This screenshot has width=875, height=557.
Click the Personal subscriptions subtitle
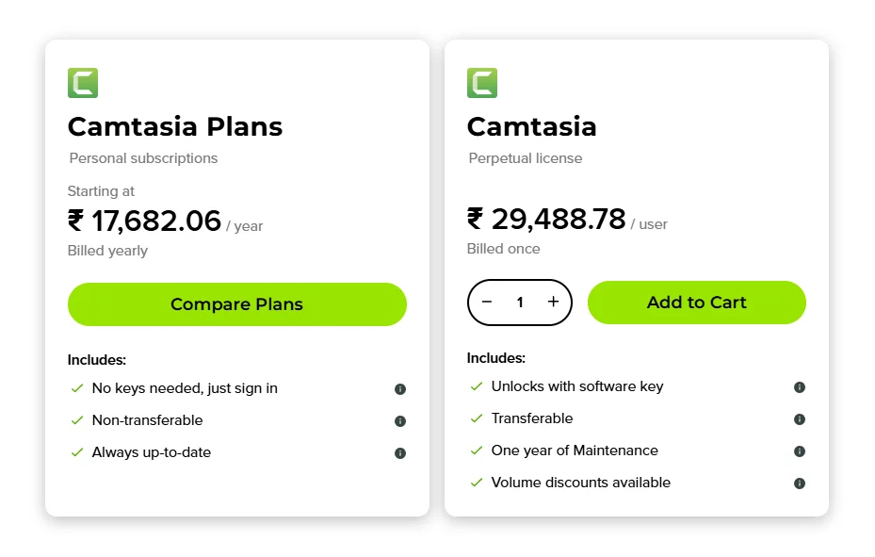click(143, 158)
